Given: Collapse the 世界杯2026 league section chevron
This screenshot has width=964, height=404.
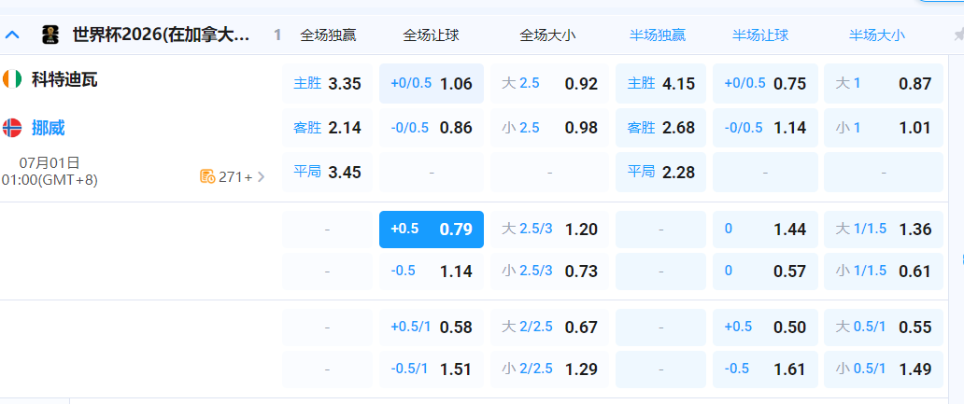Looking at the screenshot, I should 12,35.
